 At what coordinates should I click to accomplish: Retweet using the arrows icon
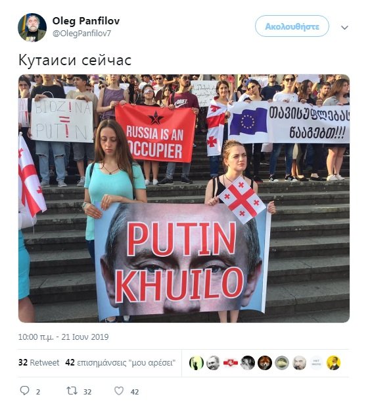[x=72, y=391]
